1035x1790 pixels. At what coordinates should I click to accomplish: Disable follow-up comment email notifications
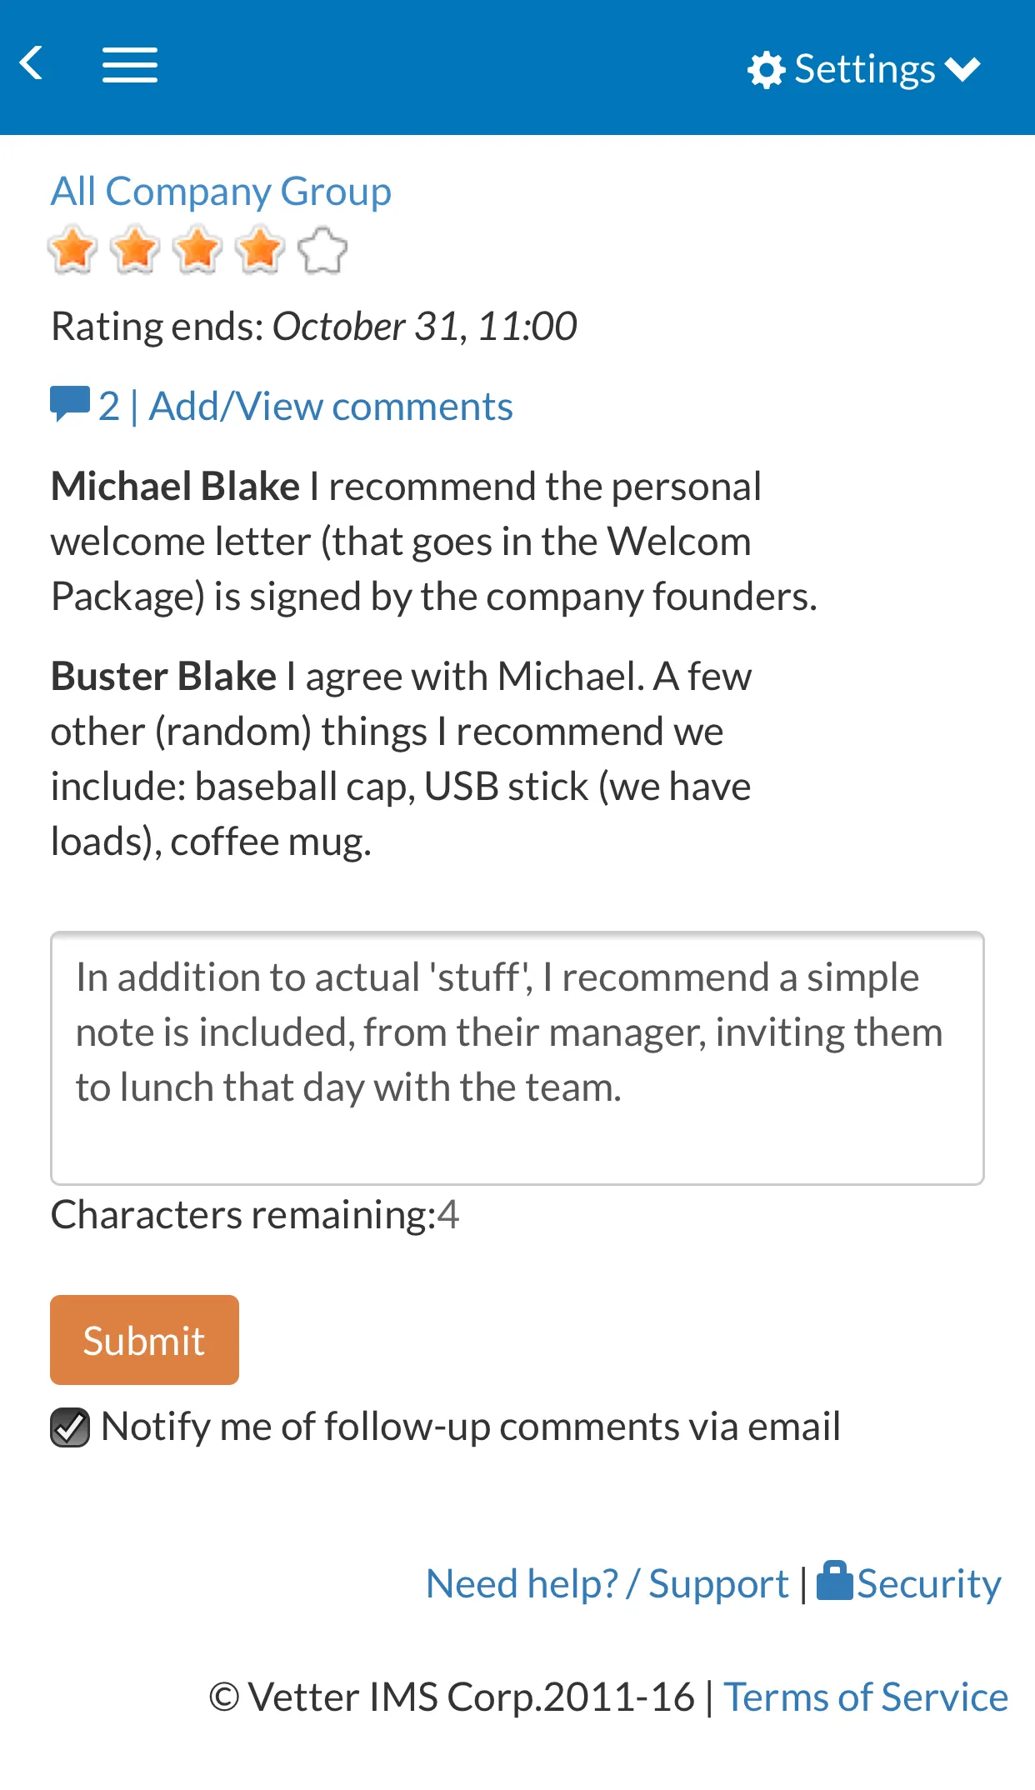[70, 1427]
